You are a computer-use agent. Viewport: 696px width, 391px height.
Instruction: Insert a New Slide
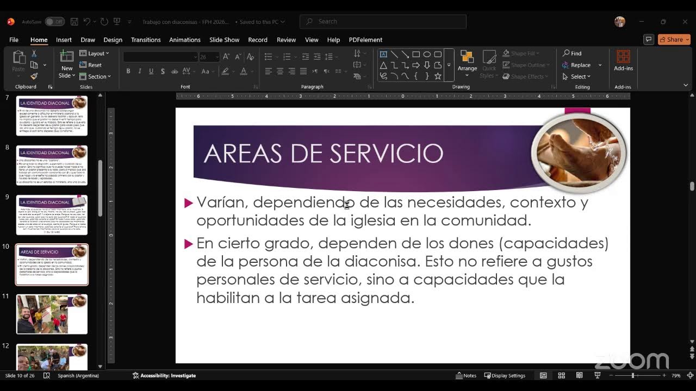tap(67, 65)
